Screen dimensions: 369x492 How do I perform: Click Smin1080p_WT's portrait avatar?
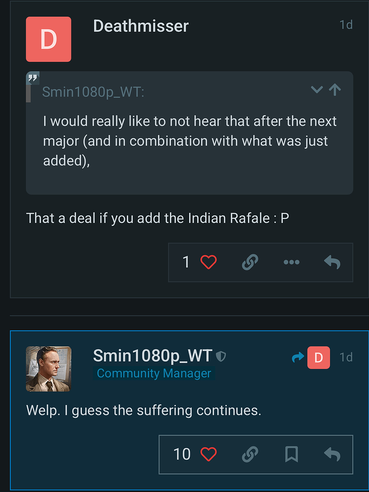(x=48, y=369)
